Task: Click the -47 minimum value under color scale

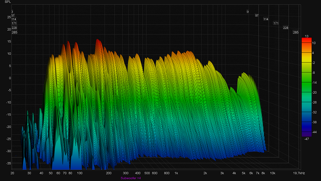Action: pos(307,139)
